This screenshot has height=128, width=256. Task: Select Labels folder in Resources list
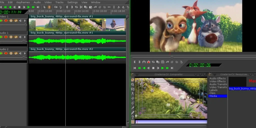click(213, 90)
